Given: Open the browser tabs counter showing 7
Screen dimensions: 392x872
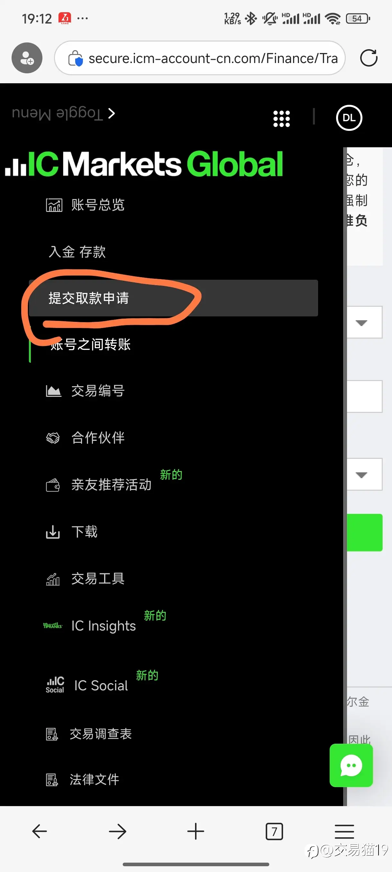Looking at the screenshot, I should 274,831.
